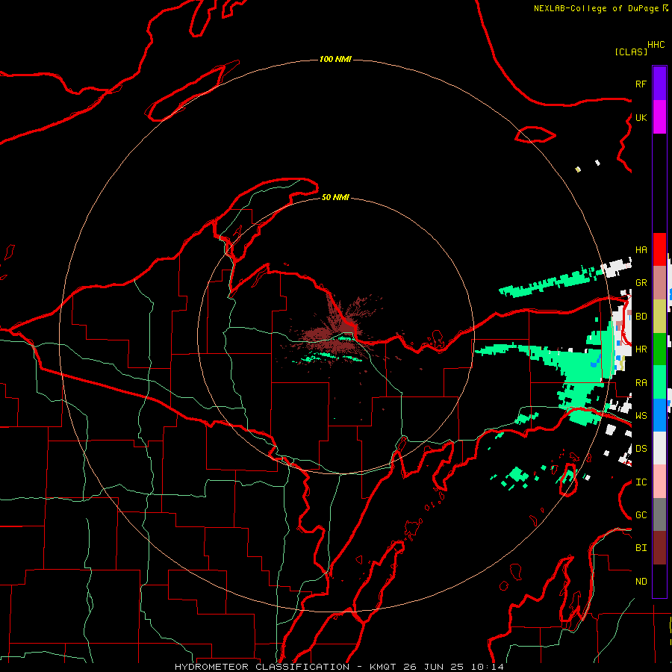
Task: Click the 10:14 timestamp
Action: [x=487, y=667]
